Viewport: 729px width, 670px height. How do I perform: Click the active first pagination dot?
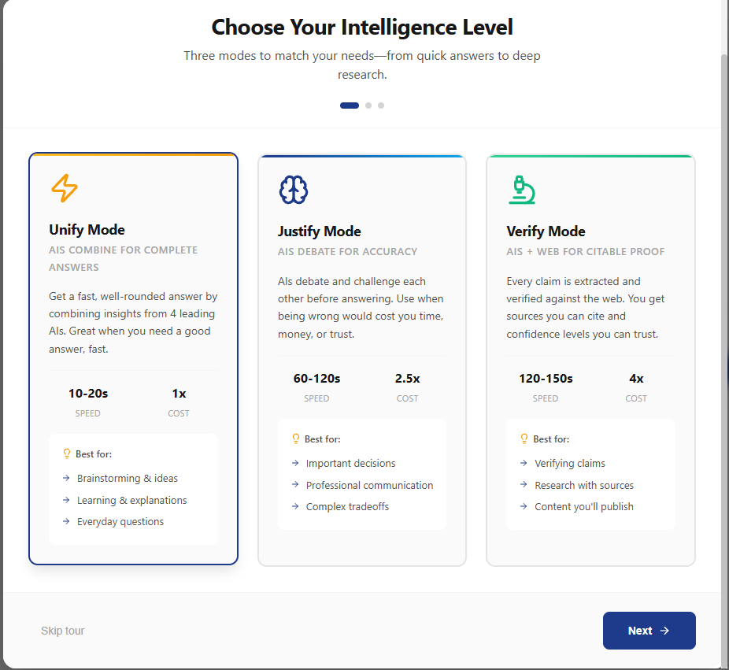(349, 105)
